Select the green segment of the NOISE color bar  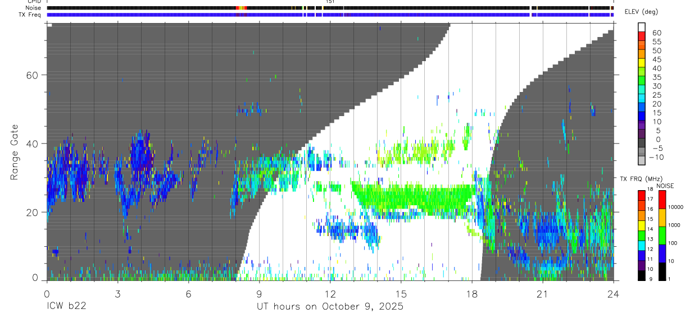pos(662,235)
